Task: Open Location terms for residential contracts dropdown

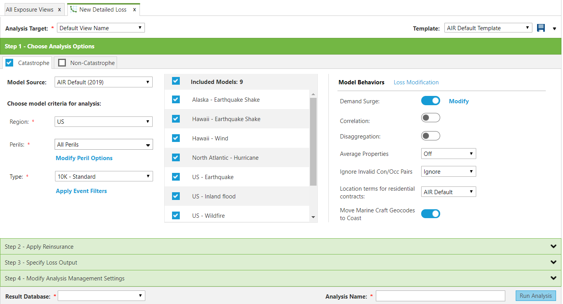Action: tap(448, 192)
